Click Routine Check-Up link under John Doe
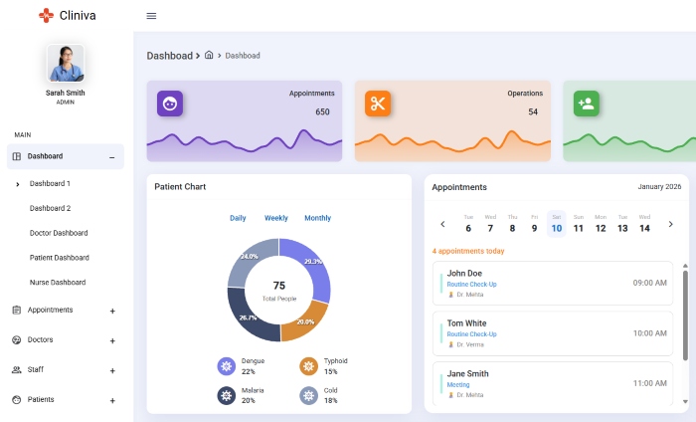The height and width of the screenshot is (422, 696). [471, 285]
